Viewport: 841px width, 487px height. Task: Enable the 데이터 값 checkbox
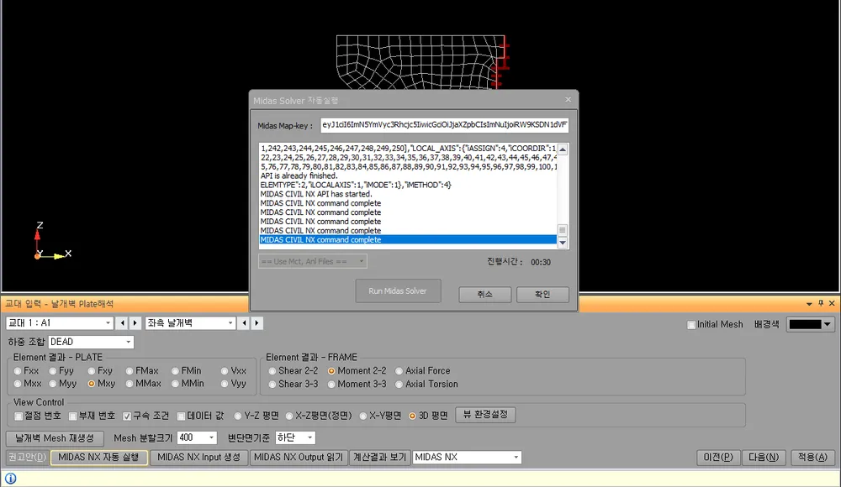point(182,416)
